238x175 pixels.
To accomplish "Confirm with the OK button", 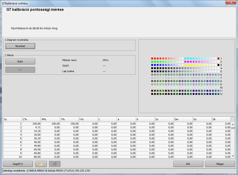I will 188,164.
